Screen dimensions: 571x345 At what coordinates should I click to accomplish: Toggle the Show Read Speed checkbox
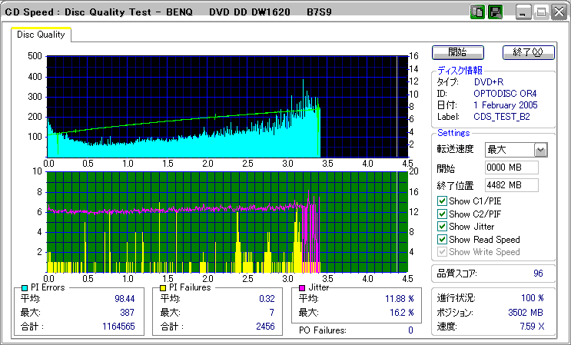pyautogui.click(x=442, y=240)
